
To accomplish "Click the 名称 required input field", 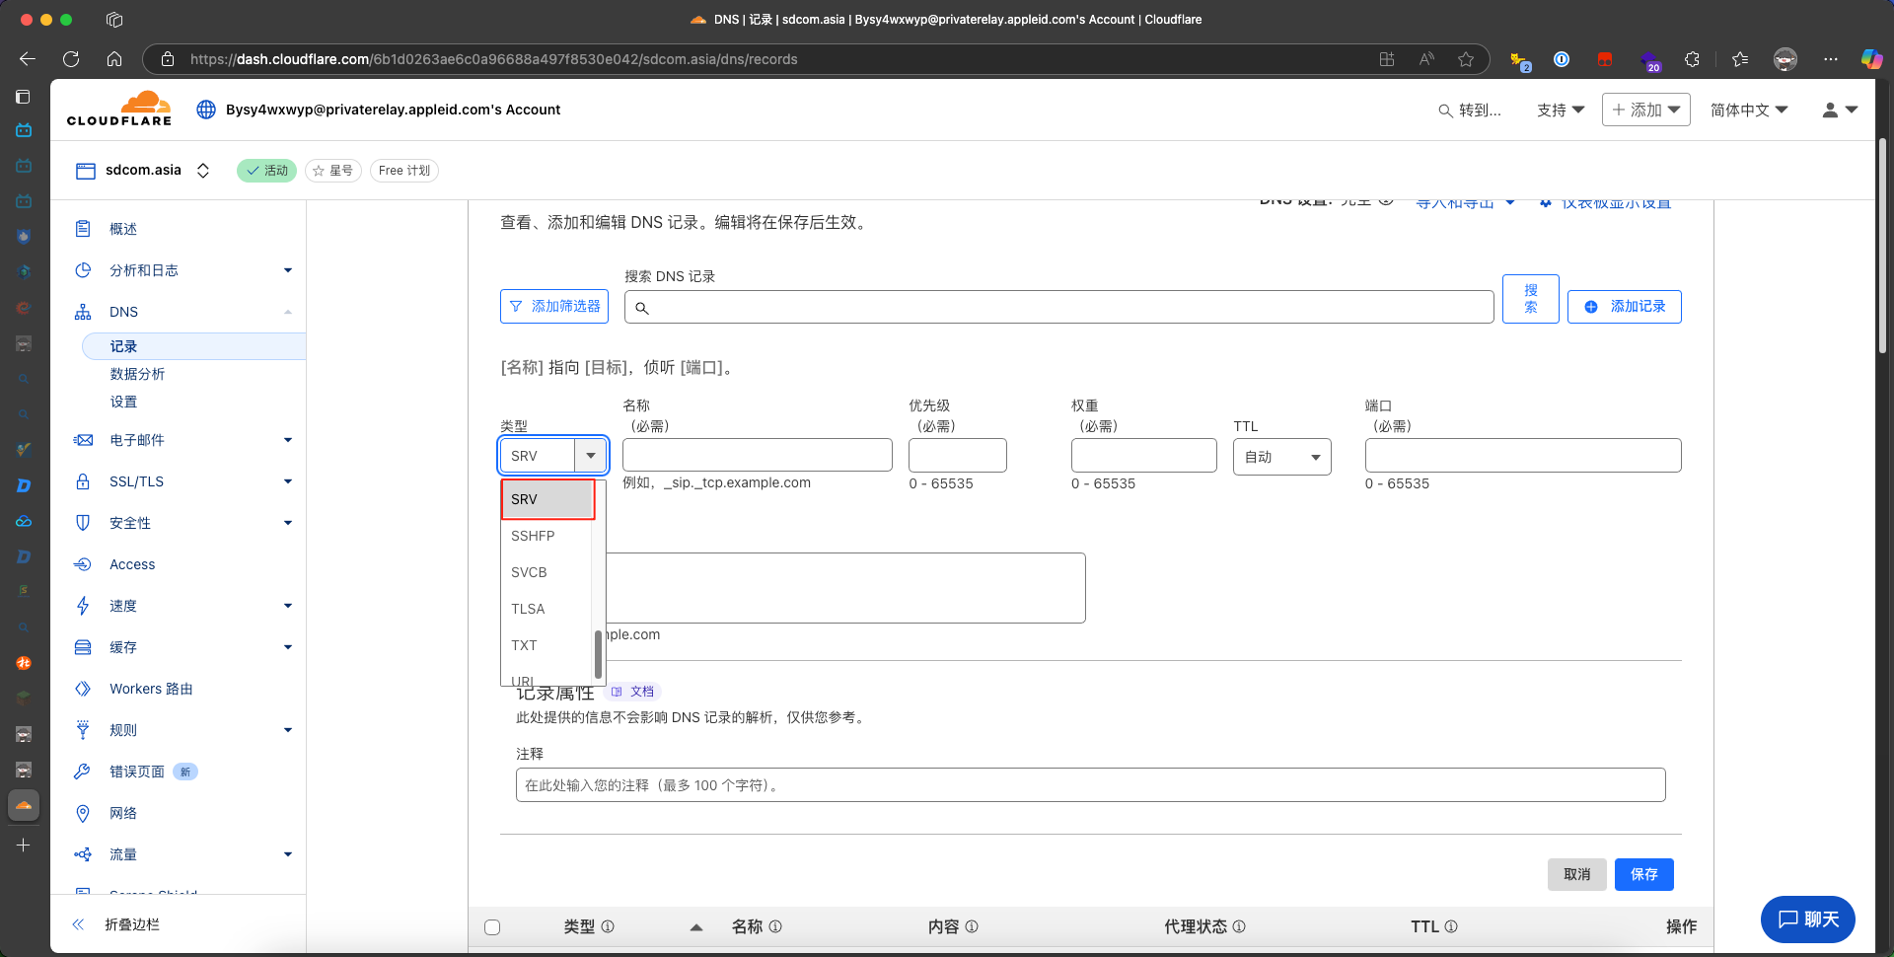I will pos(758,455).
